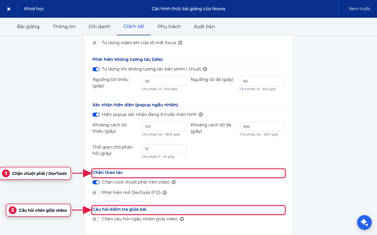Close the course editor with the X icon
This screenshot has width=377, height=235.
[x=9, y=9]
